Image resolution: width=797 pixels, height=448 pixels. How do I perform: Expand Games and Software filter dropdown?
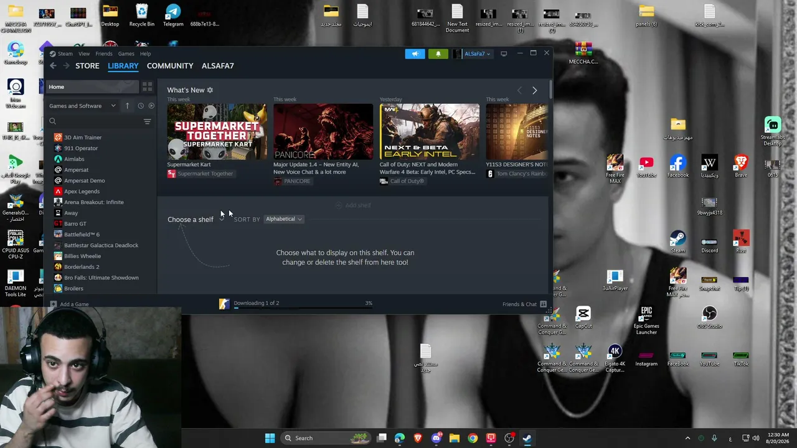[x=83, y=106]
